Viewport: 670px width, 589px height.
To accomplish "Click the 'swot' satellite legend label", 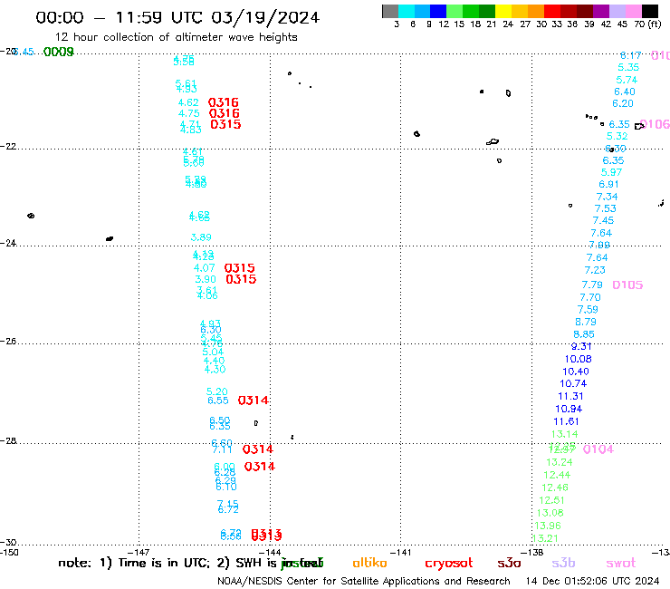I will tap(621, 564).
